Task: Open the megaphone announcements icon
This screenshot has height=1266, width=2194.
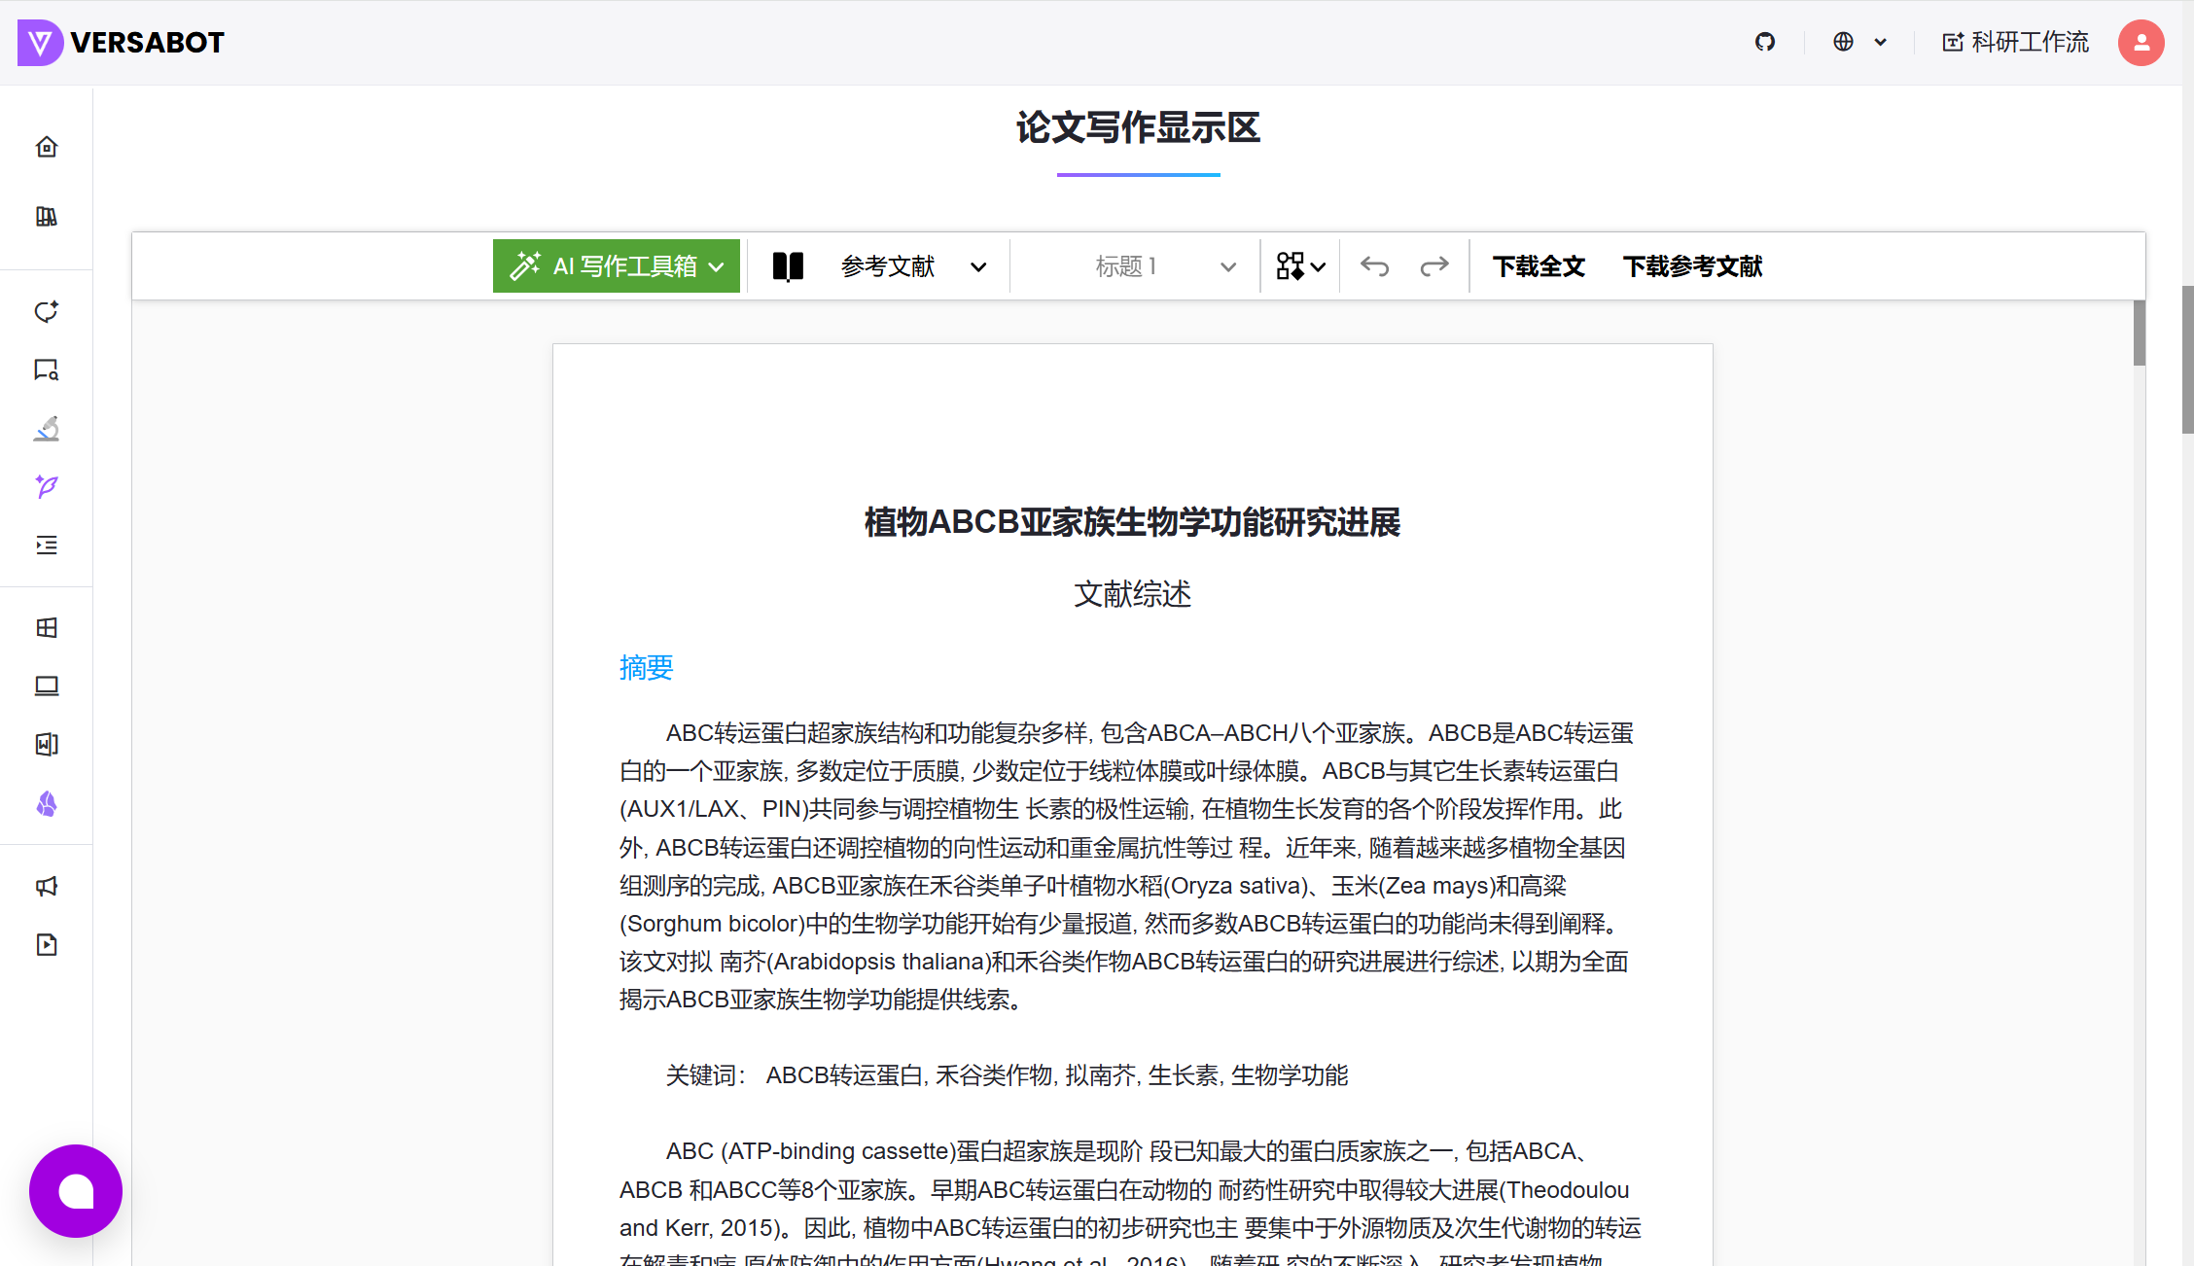Action: 47,886
